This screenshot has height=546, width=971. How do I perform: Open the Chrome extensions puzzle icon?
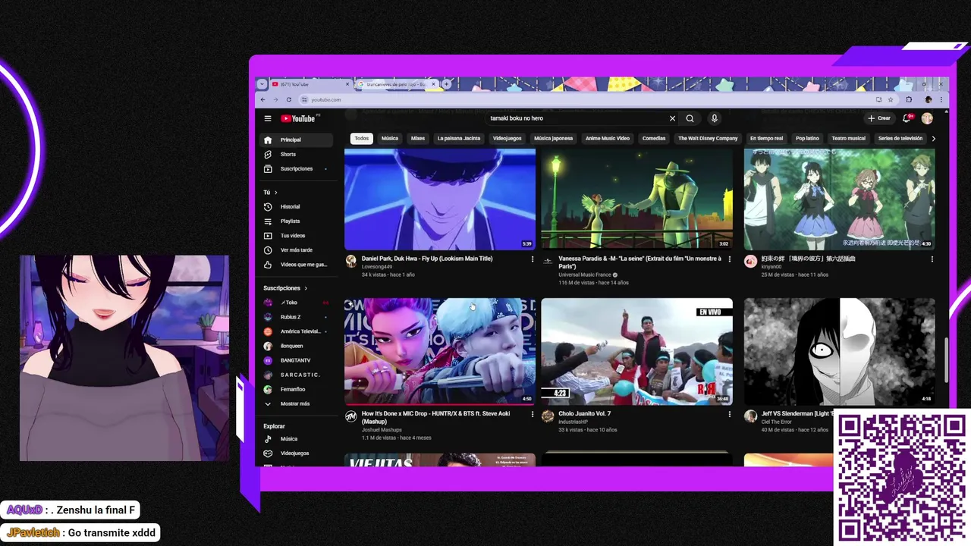[x=909, y=99]
